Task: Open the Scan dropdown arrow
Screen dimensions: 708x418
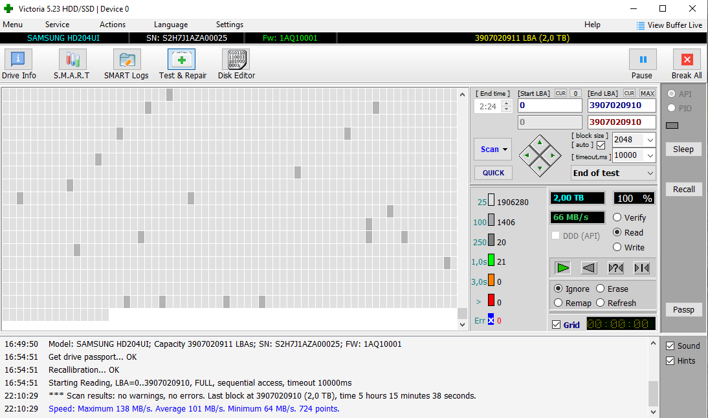Action: 505,149
